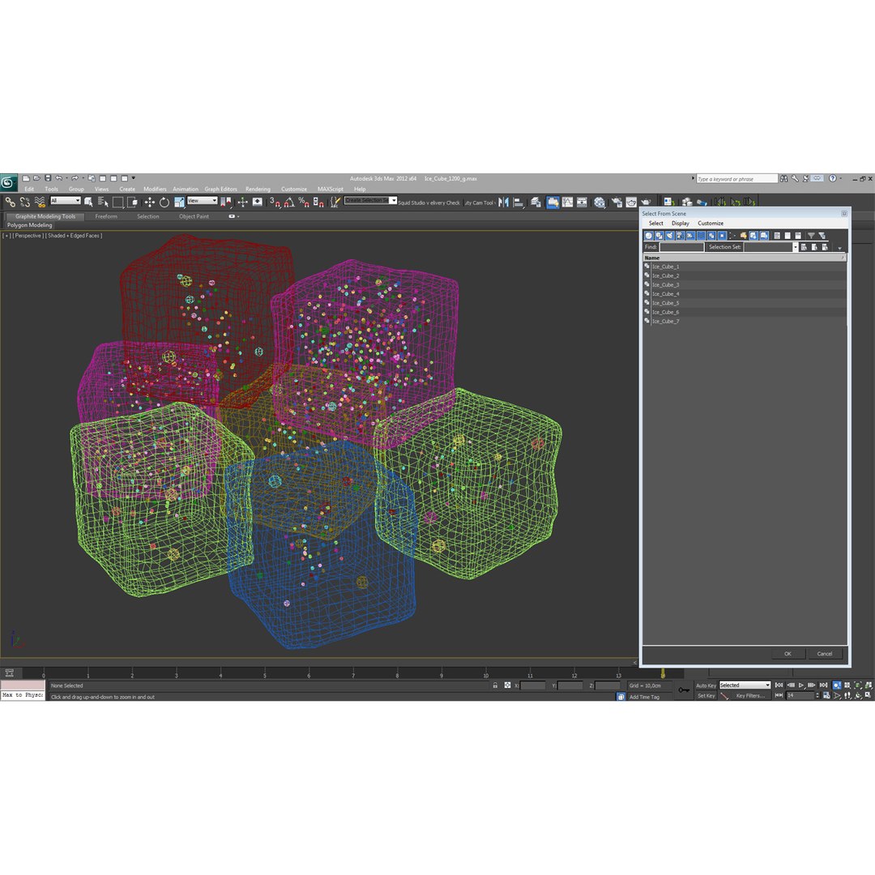Click the Render Production teapot icon
The width and height of the screenshot is (875, 875).
[x=646, y=202]
